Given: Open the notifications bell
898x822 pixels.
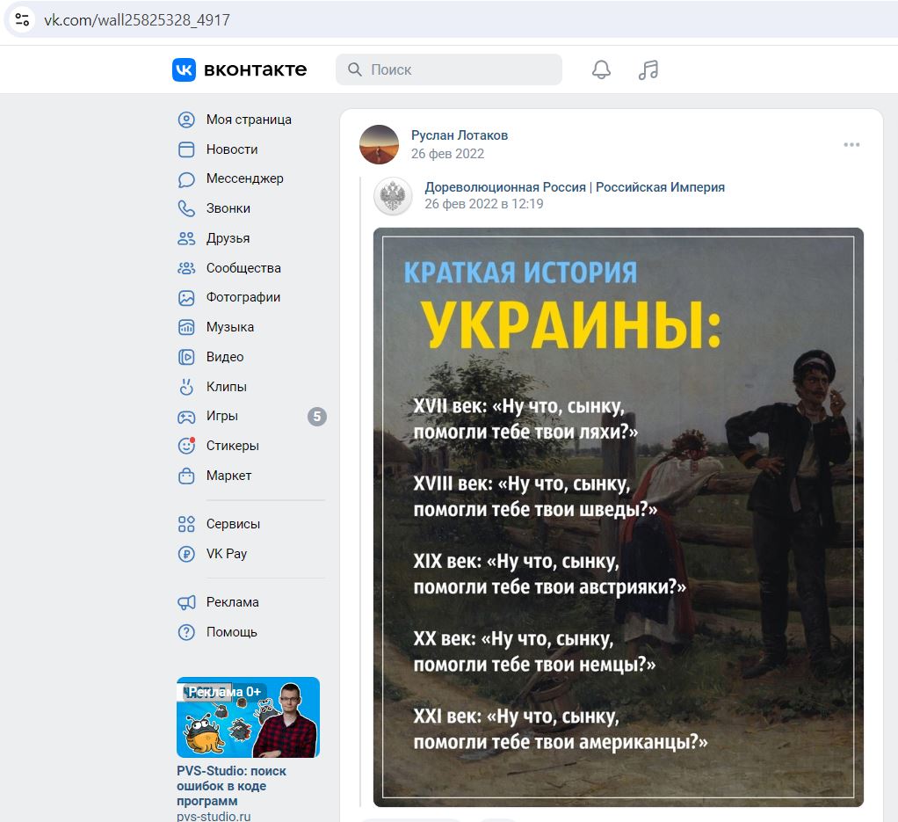Looking at the screenshot, I should click(x=601, y=69).
